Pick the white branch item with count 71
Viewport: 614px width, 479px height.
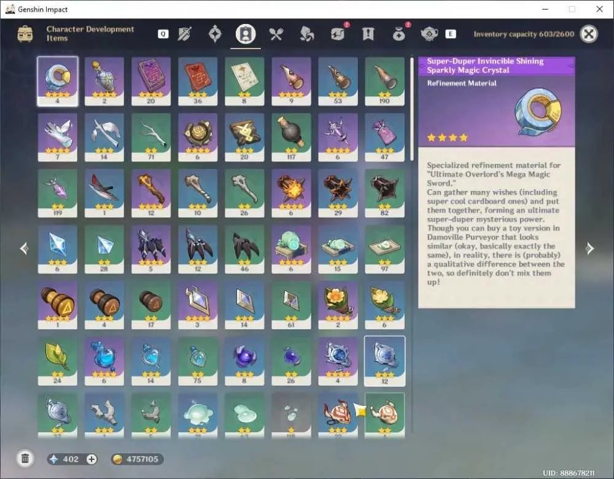pos(151,138)
